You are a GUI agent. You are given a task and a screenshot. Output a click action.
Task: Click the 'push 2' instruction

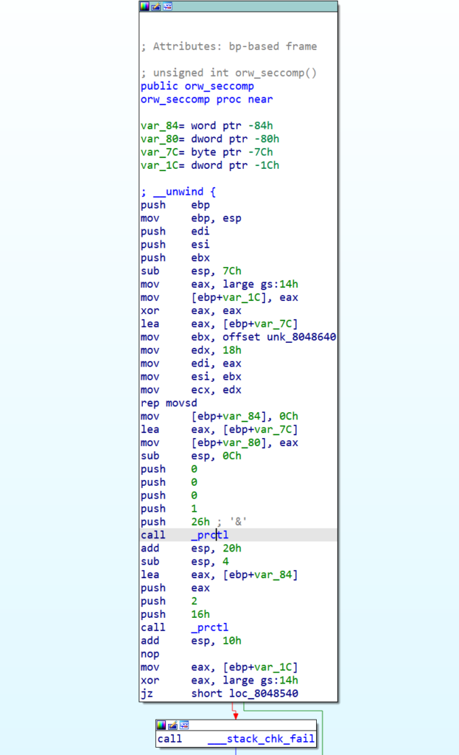(x=169, y=601)
